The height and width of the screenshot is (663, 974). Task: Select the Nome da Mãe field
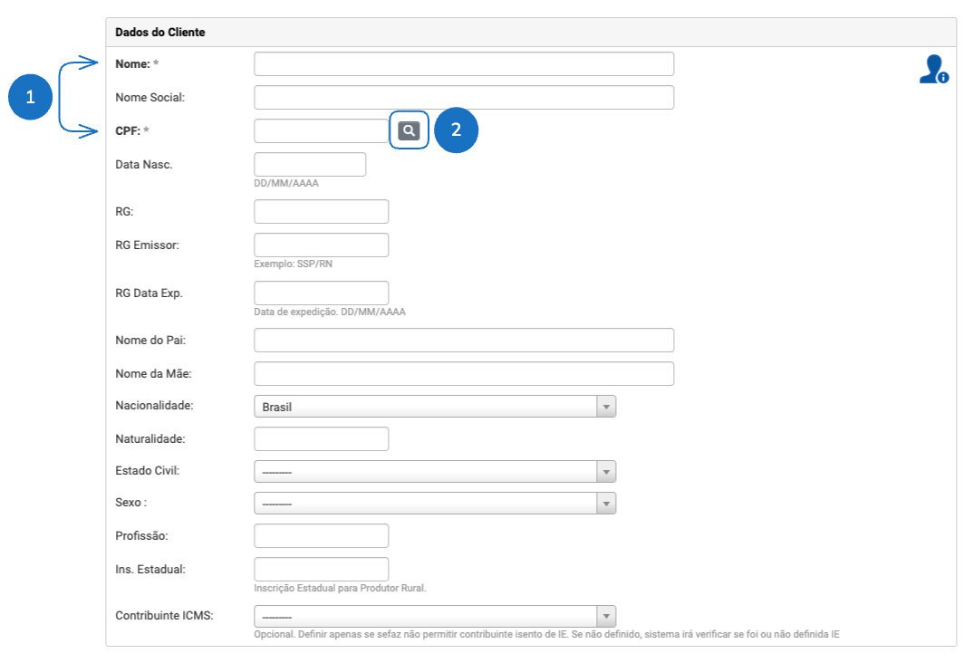coord(464,374)
